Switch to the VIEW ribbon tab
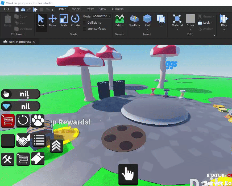The height and width of the screenshot is (186, 232). [x=103, y=9]
